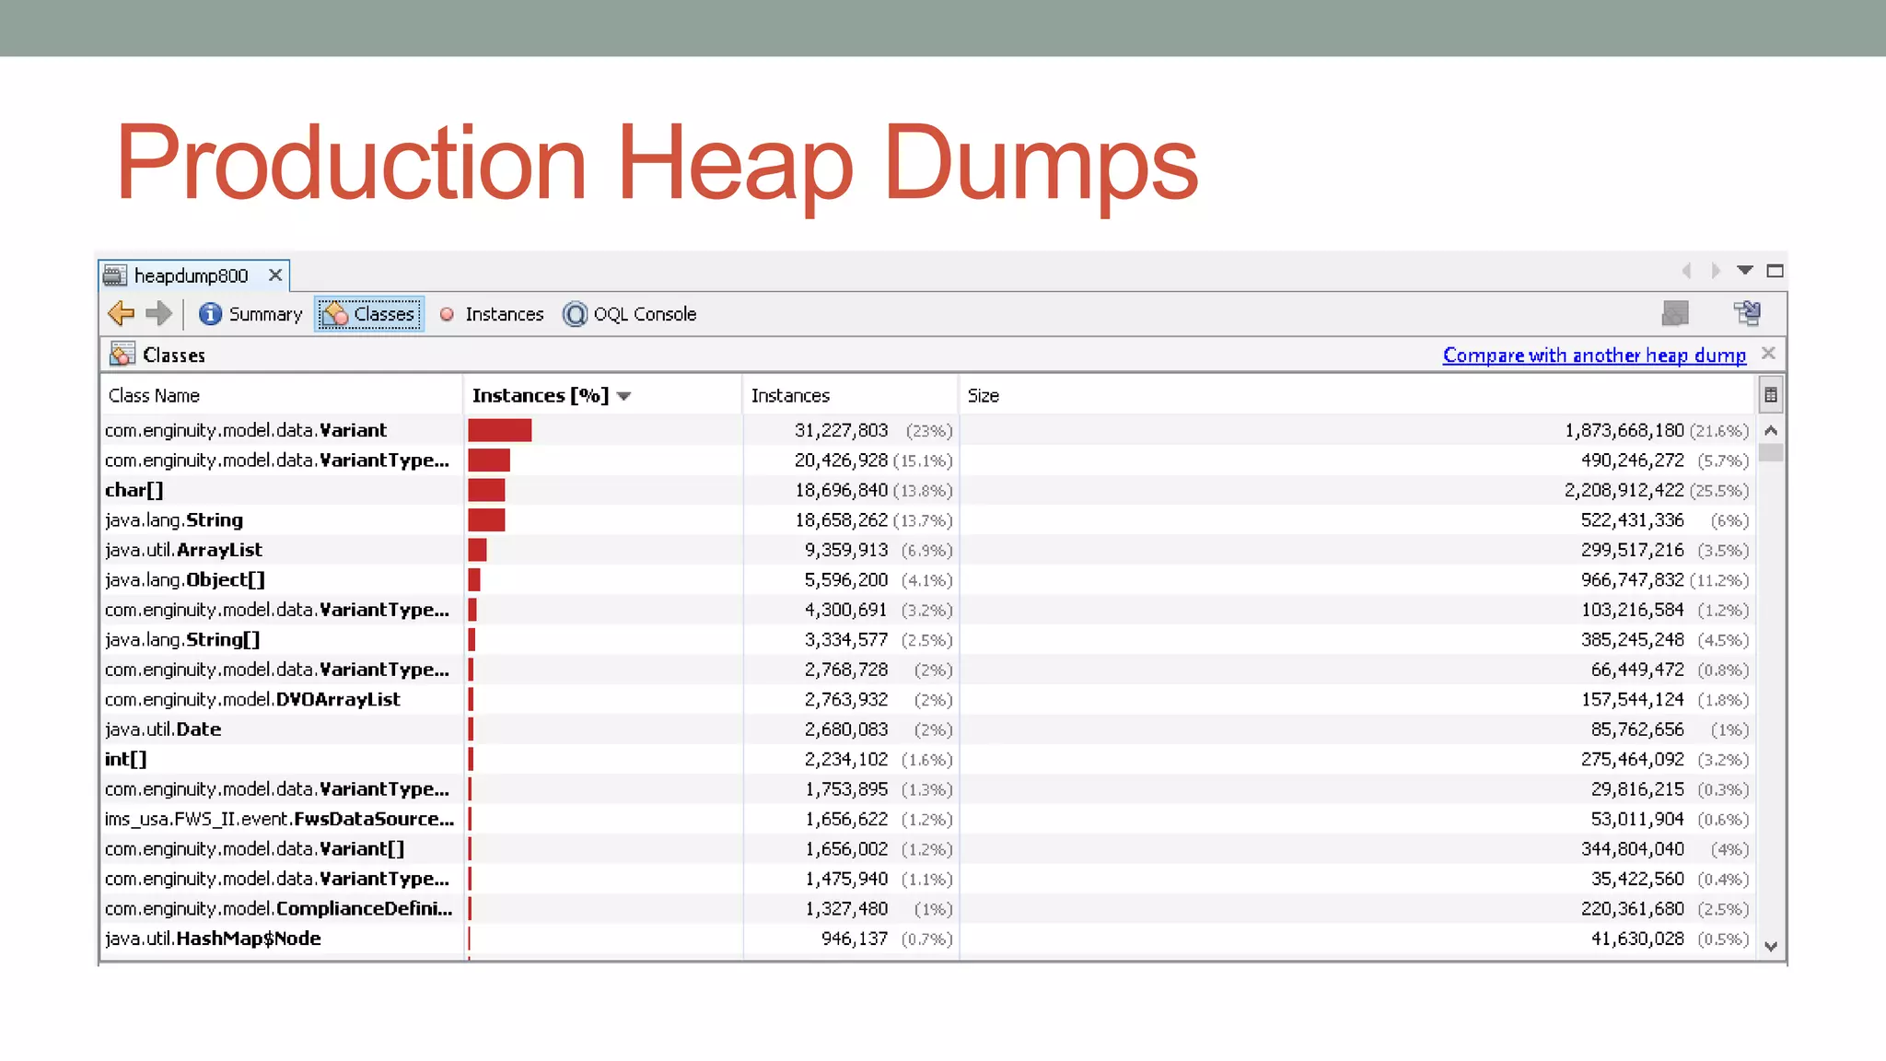Click the Size column header

(984, 396)
